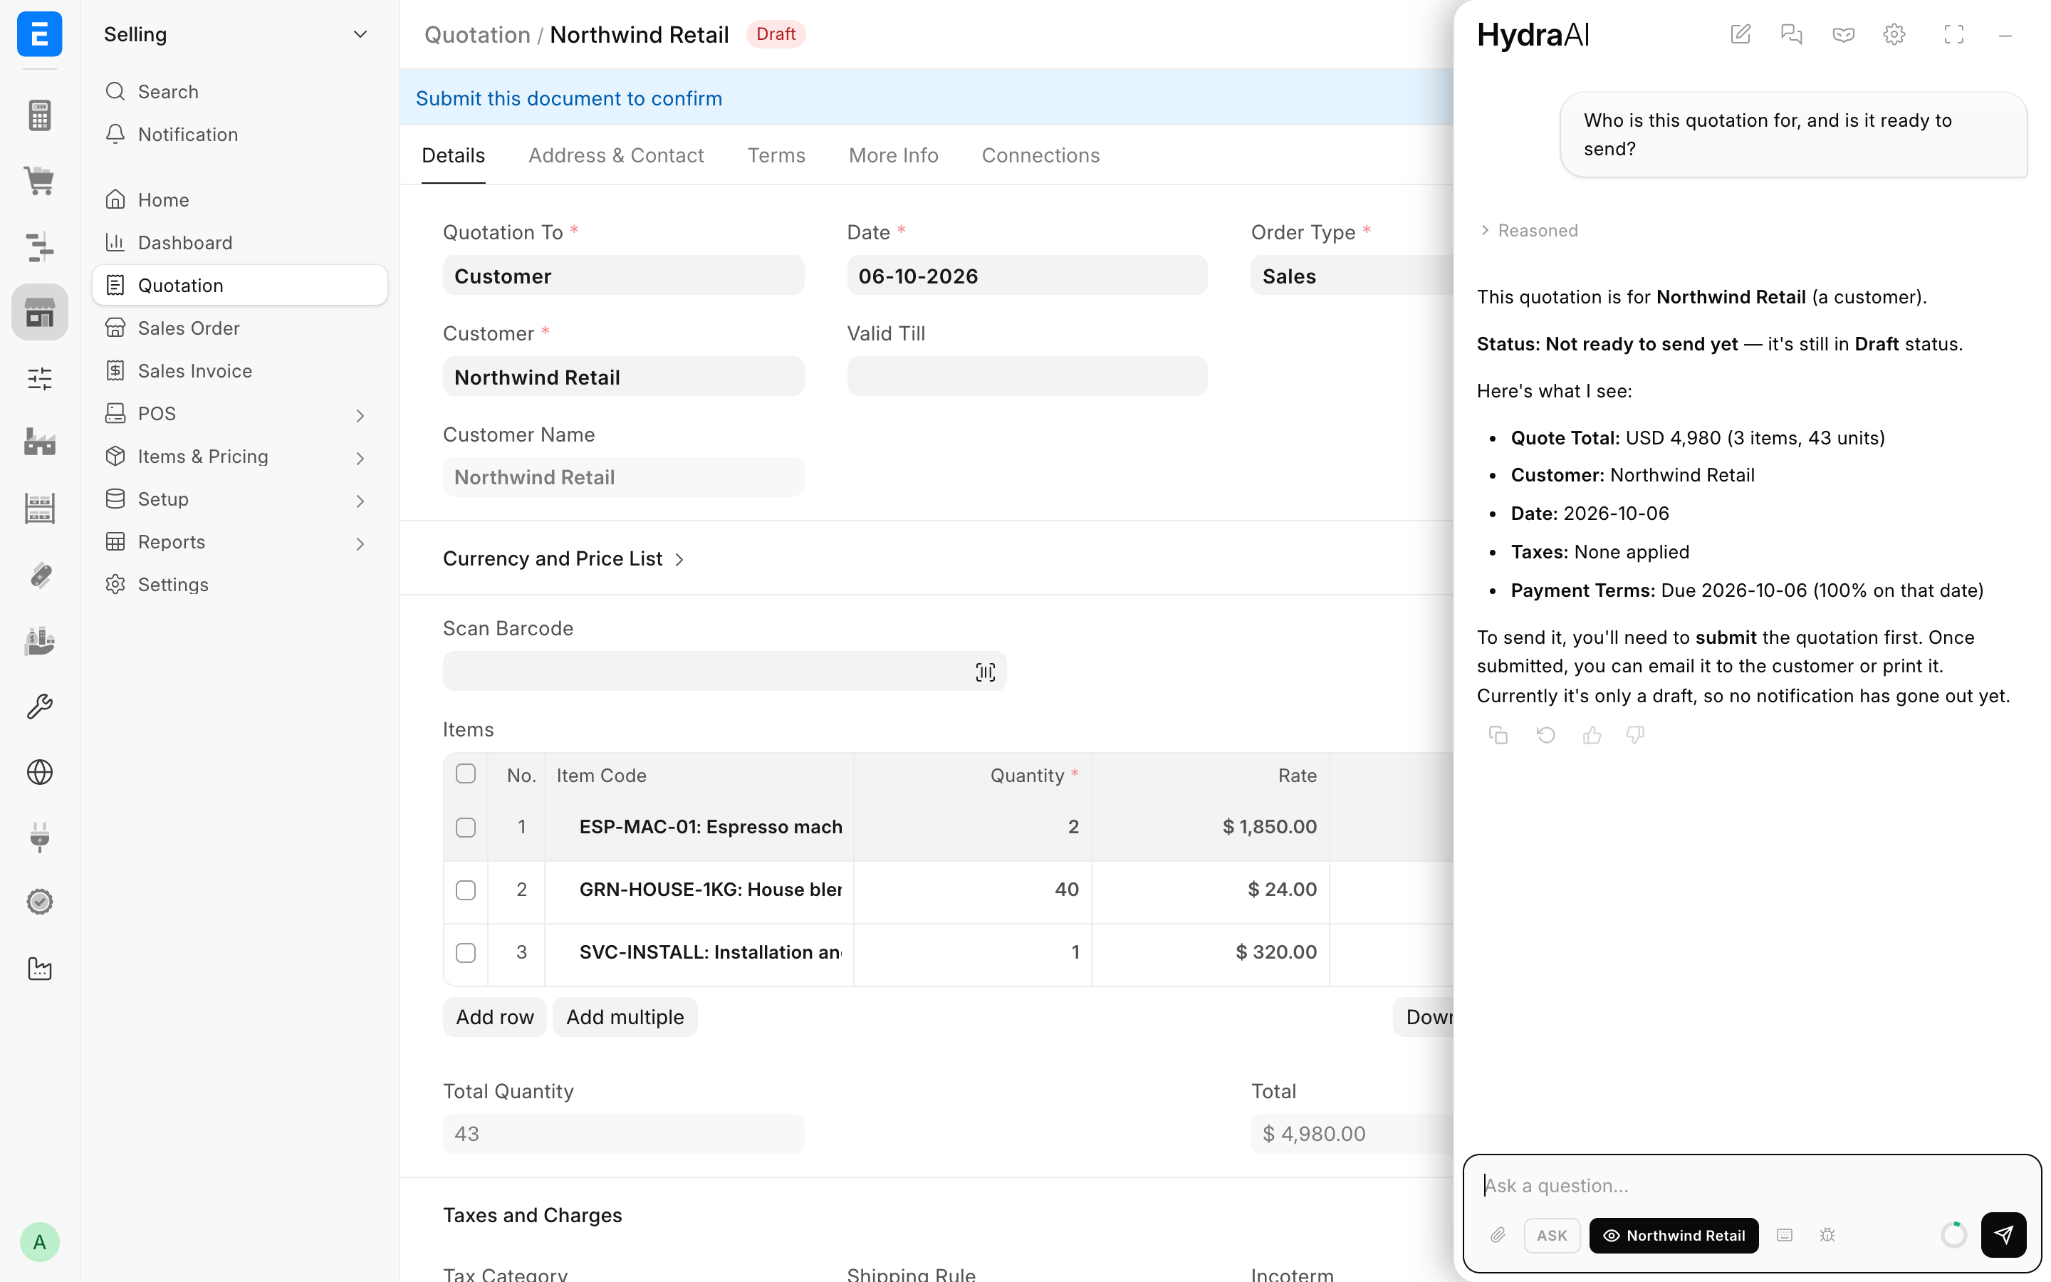Open HydraAI settings gear
The height and width of the screenshot is (1282, 2051).
[1894, 34]
